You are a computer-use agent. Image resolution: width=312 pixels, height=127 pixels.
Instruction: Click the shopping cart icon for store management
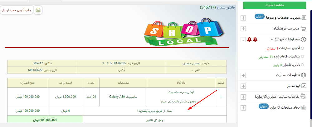(304, 29)
